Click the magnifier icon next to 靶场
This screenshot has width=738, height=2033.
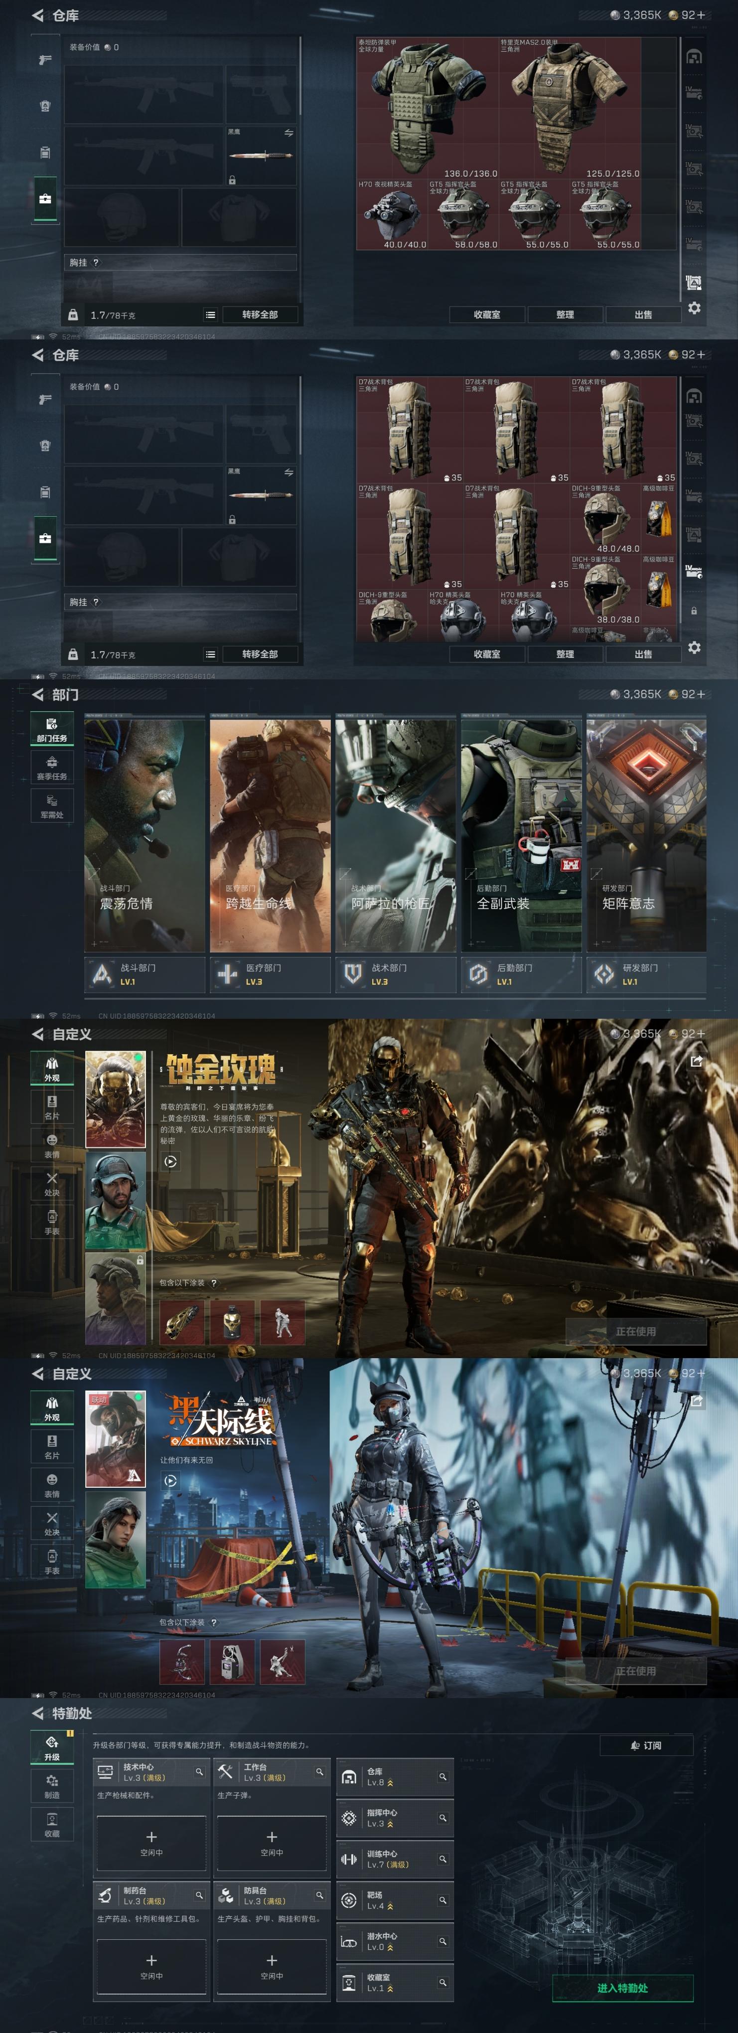tap(443, 1899)
